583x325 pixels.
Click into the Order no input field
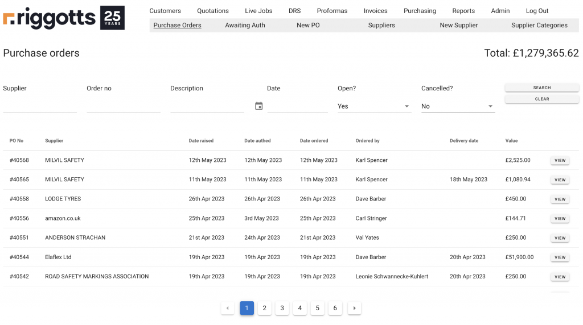point(124,106)
